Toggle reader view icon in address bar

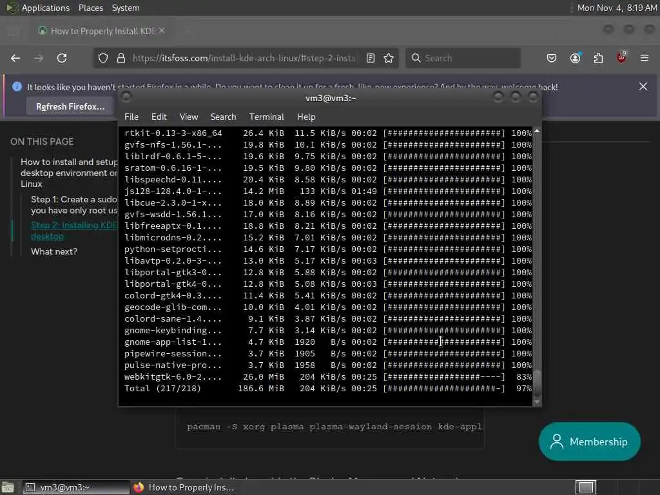[x=371, y=58]
